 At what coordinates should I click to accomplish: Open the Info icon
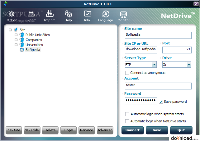point(87,14)
